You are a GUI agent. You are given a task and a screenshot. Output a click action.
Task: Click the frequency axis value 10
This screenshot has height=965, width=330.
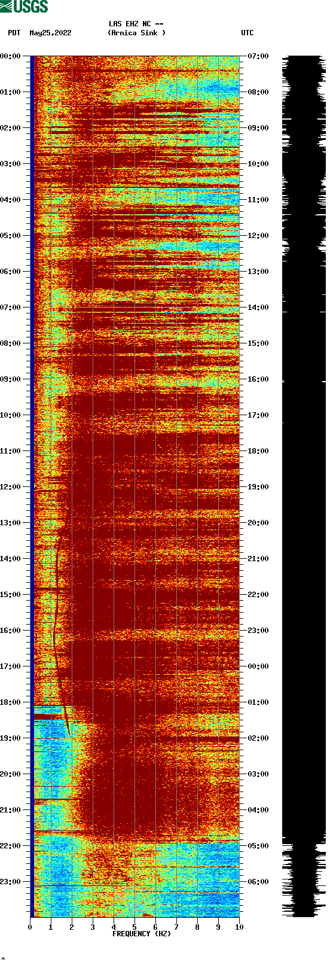tap(239, 927)
